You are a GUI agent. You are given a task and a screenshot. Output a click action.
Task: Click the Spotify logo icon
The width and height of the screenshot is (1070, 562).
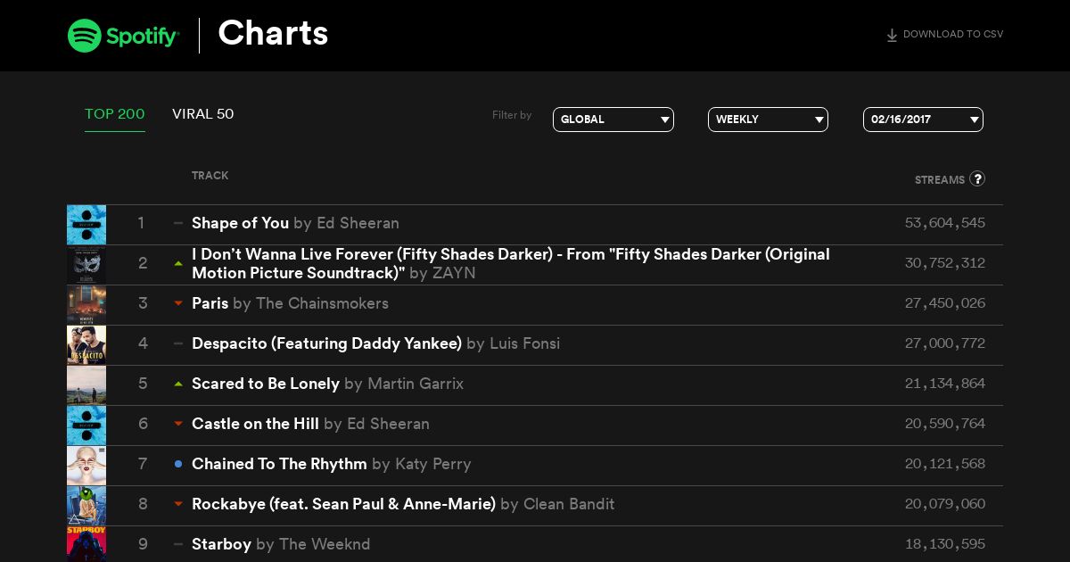[85, 36]
